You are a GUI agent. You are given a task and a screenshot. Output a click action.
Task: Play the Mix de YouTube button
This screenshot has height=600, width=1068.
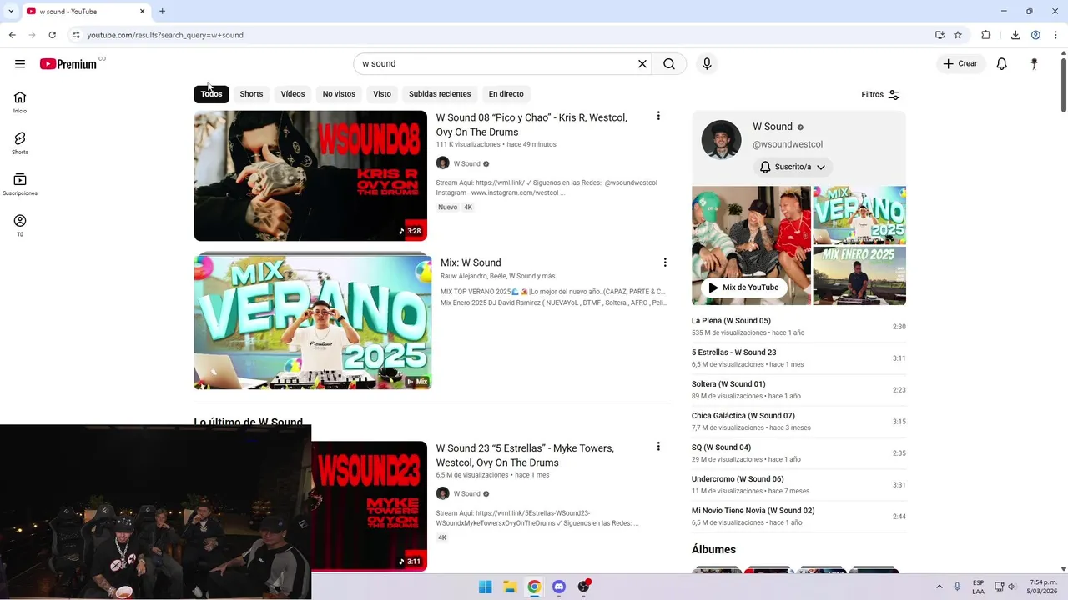point(743,287)
